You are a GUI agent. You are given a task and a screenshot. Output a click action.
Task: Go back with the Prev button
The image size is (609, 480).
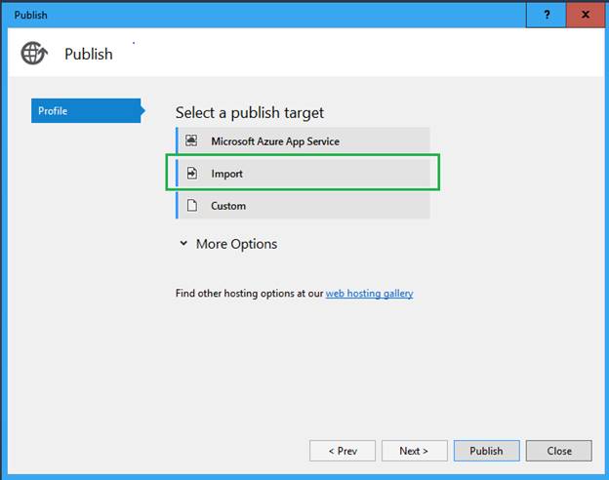click(342, 451)
